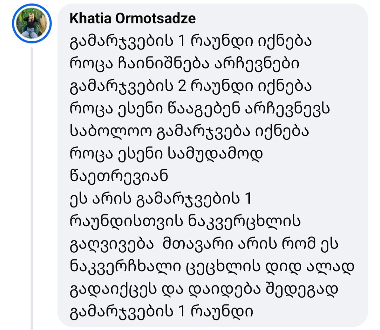Click the Khatia Ormotsadze name link
The width and height of the screenshot is (380, 330).
click(x=132, y=19)
